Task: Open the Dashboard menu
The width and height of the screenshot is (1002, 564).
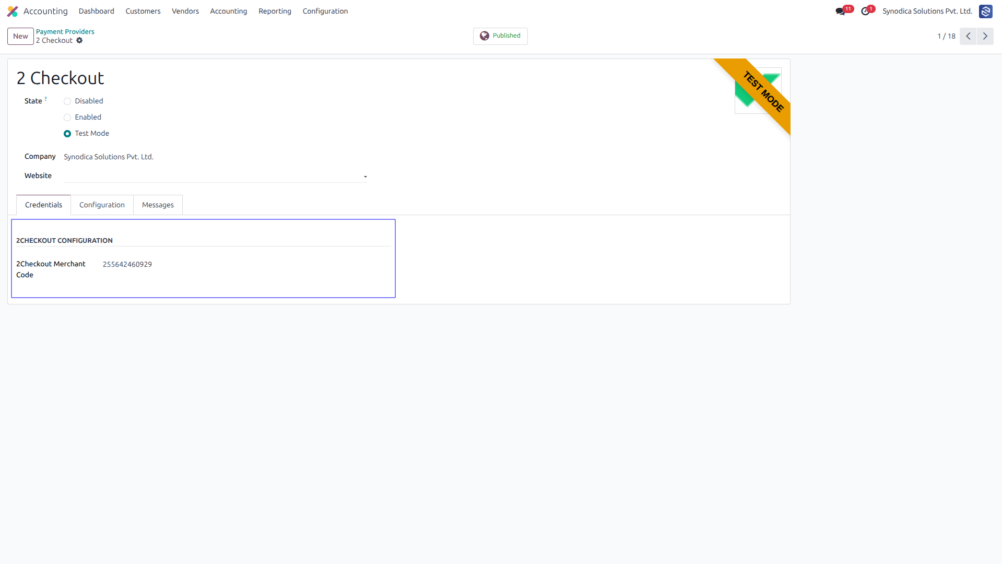Action: pos(97,11)
